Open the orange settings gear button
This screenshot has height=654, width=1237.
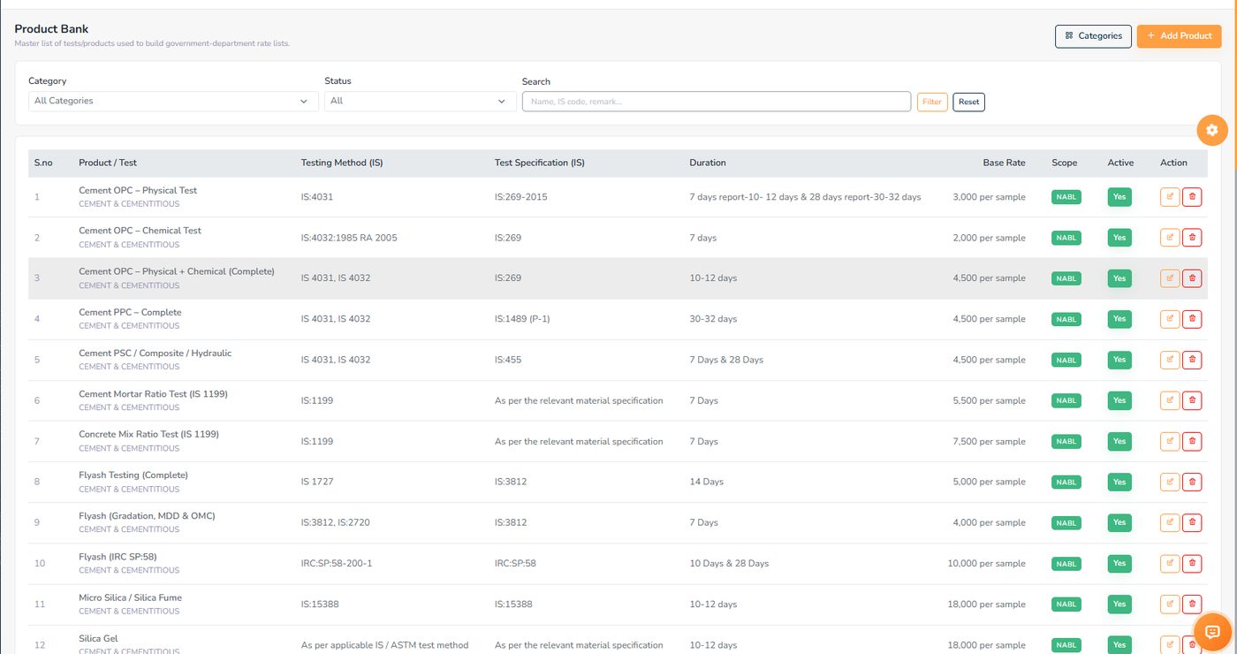point(1212,130)
